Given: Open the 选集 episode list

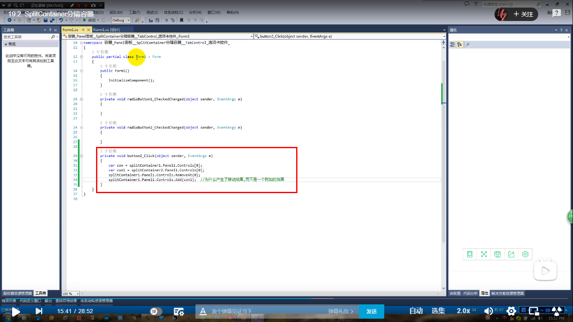Looking at the screenshot, I should tap(438, 311).
